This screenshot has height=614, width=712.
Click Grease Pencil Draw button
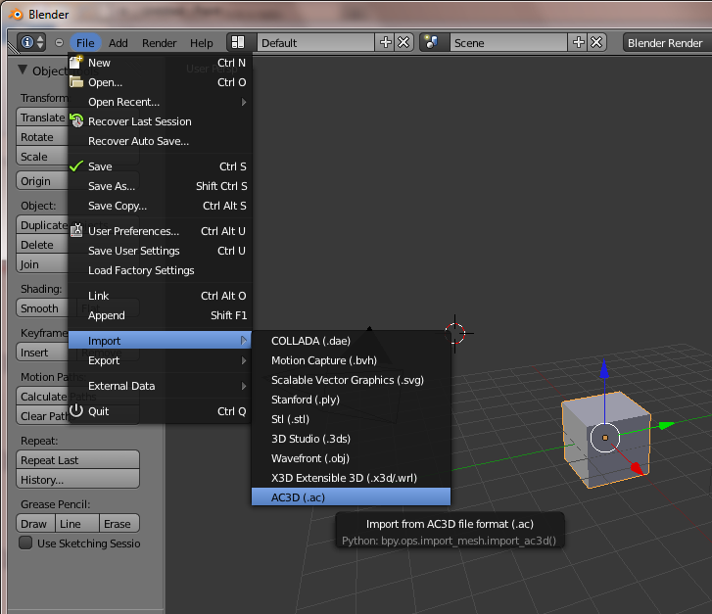click(x=35, y=523)
